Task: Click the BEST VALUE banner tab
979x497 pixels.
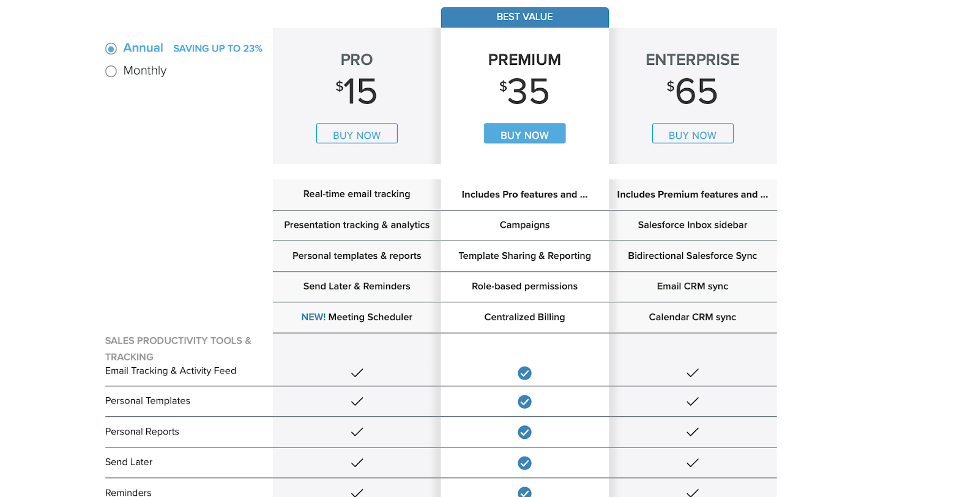Action: [524, 17]
